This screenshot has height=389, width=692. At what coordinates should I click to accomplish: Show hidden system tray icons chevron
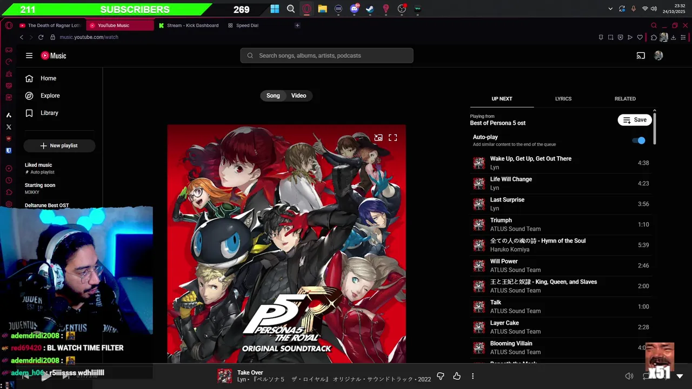pos(610,9)
